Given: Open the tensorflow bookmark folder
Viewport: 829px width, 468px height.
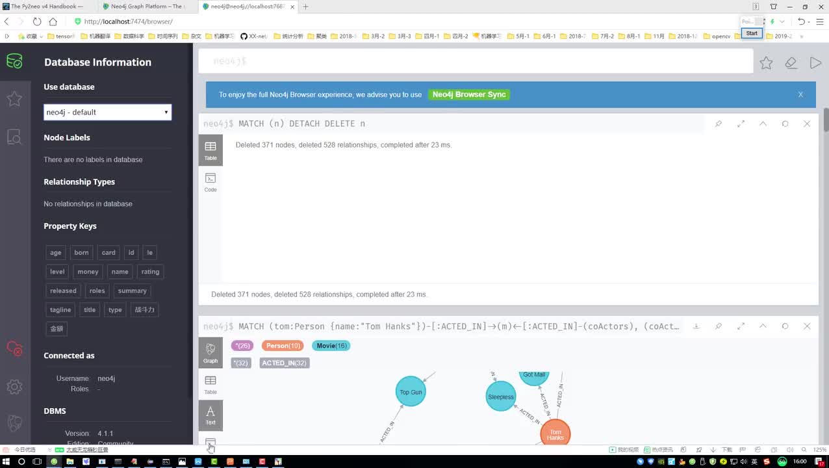Looking at the screenshot, I should pos(62,36).
